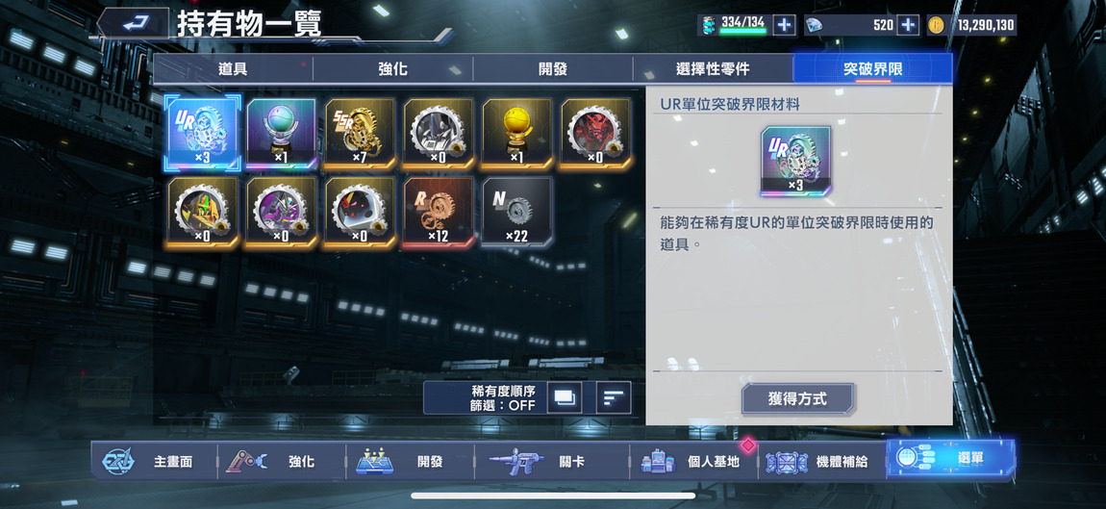Open the sort order lines icon
Image resolution: width=1106 pixels, height=509 pixels.
pos(614,397)
